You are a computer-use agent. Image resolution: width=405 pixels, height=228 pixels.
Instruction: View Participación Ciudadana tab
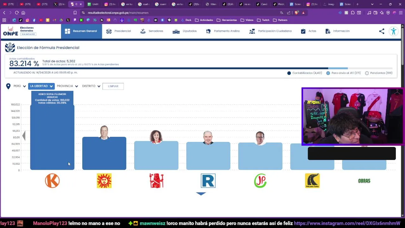[x=270, y=31]
